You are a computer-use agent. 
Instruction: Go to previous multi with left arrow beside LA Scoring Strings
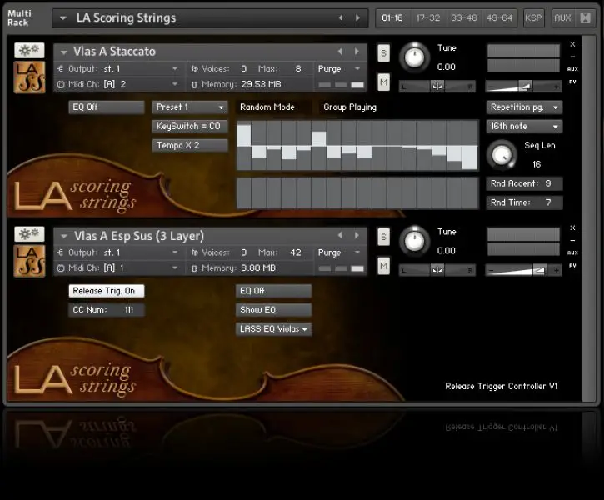pos(341,17)
